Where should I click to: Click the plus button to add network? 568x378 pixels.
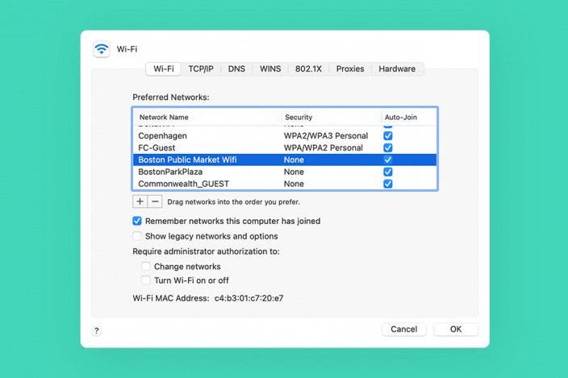pos(140,201)
